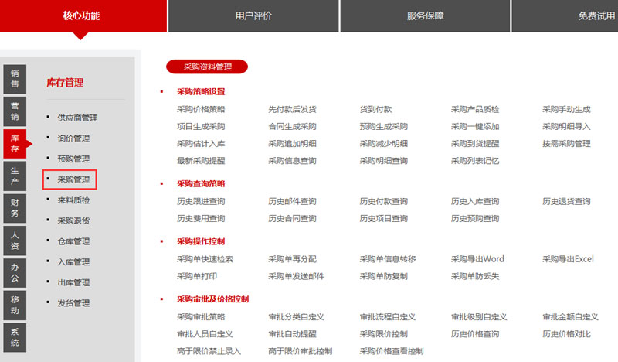Select 采购管理 menu item

click(x=73, y=180)
